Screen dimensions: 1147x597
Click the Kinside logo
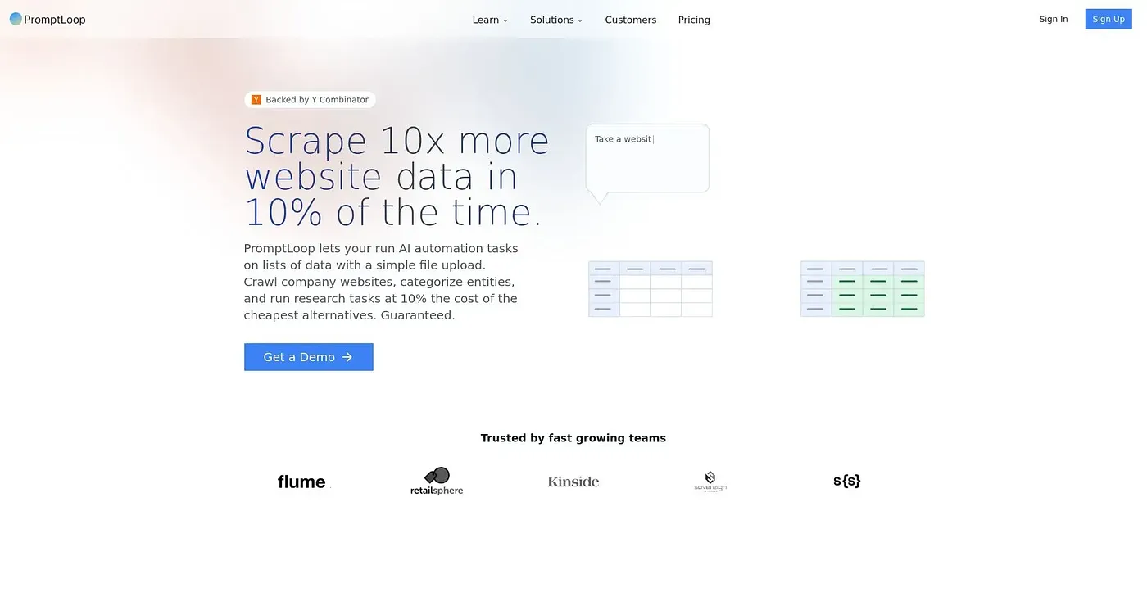573,482
